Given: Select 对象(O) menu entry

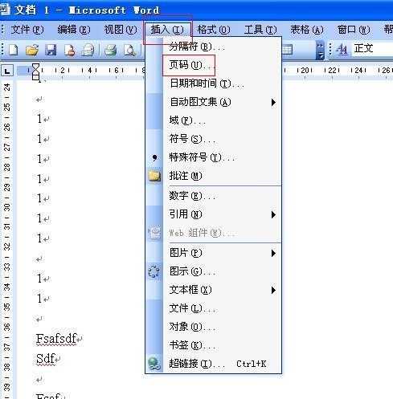Looking at the screenshot, I should tap(214, 327).
